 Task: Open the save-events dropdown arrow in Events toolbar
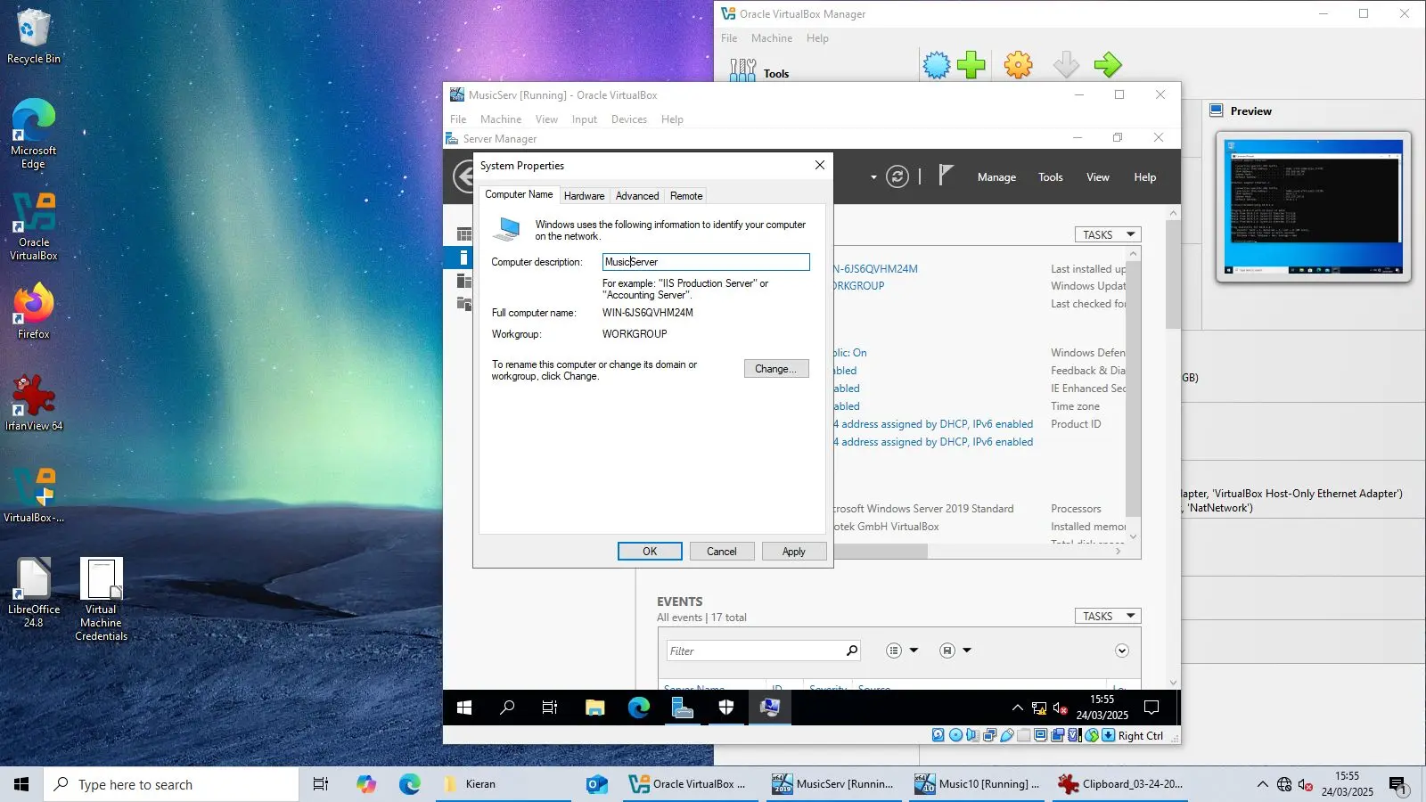pos(967,650)
